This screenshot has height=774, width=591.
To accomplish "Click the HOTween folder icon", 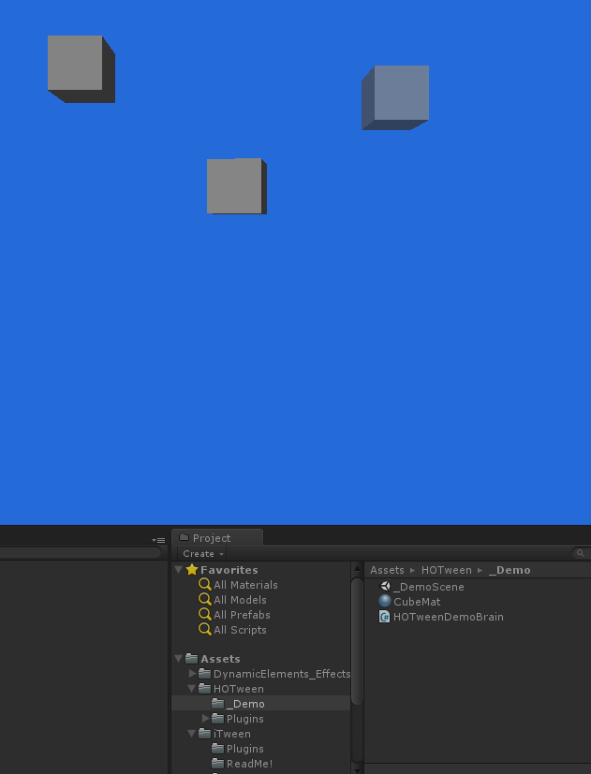I will [204, 688].
